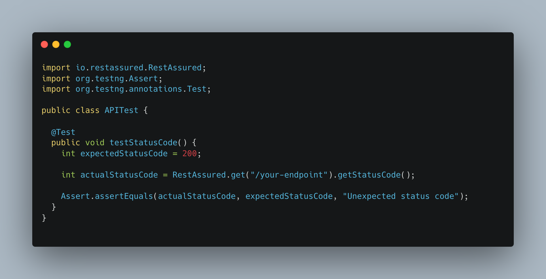
Task: Click the APITest class name
Action: tap(121, 110)
